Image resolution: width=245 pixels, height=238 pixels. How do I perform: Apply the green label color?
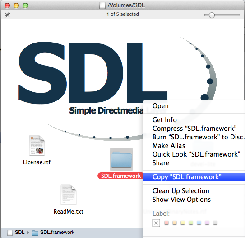tap(191, 223)
